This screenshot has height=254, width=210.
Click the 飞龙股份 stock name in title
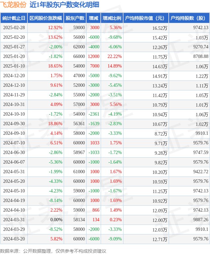[x=13, y=5]
